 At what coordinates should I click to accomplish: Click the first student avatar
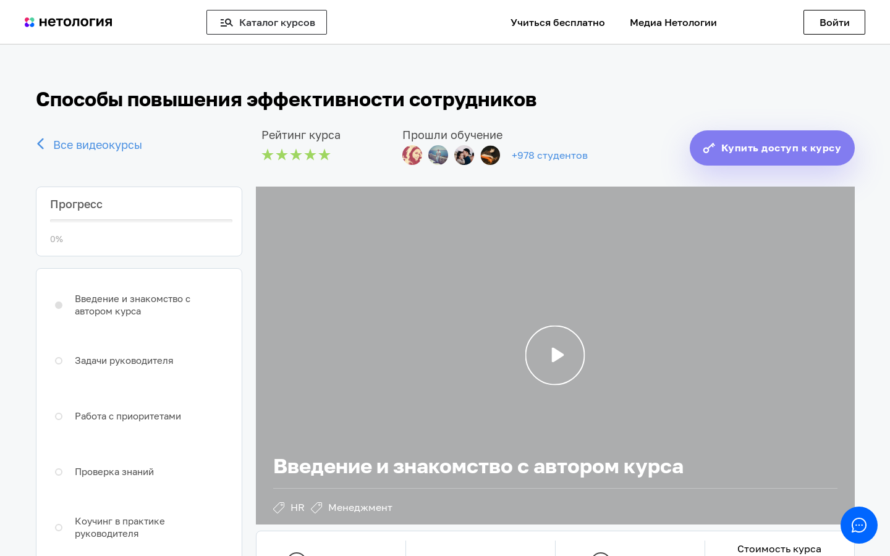(412, 155)
